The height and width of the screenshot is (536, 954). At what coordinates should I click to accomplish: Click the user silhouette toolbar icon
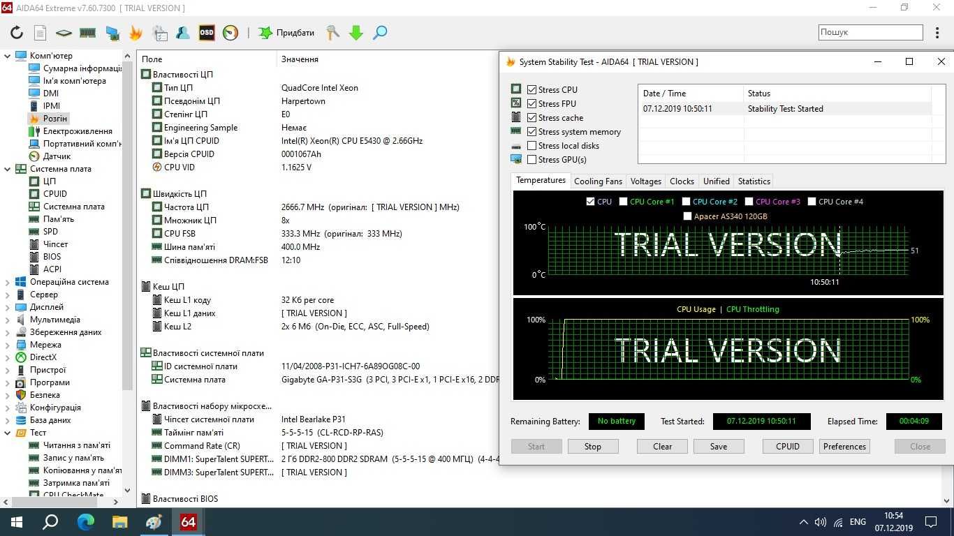click(183, 33)
